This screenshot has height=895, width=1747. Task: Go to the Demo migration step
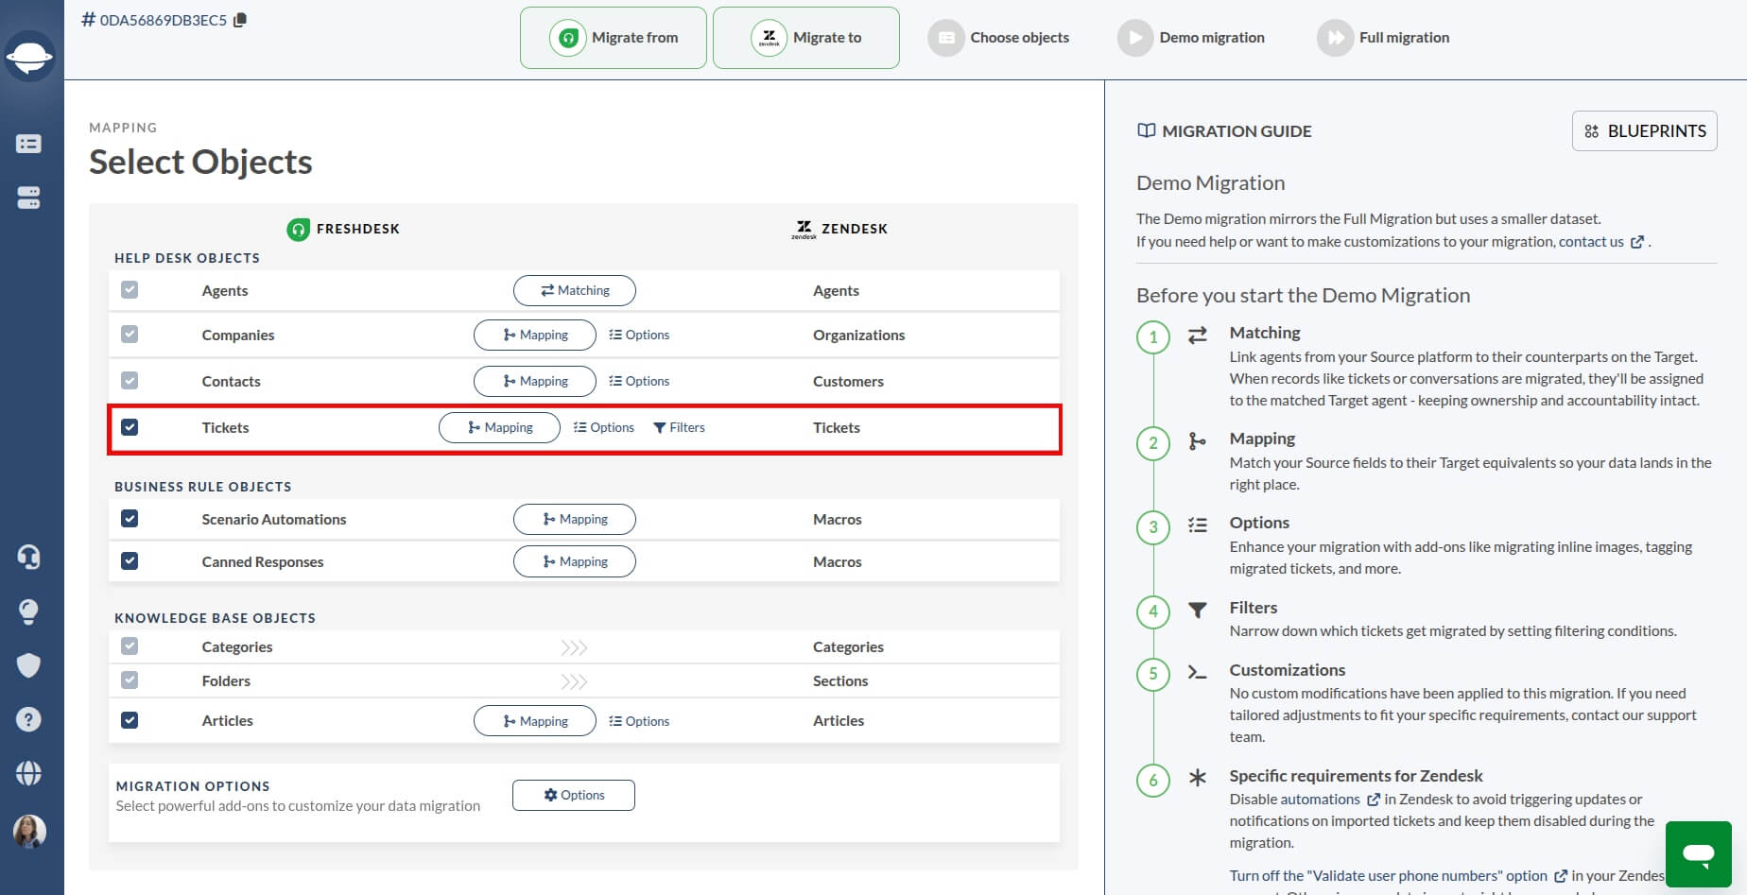pyautogui.click(x=1191, y=38)
